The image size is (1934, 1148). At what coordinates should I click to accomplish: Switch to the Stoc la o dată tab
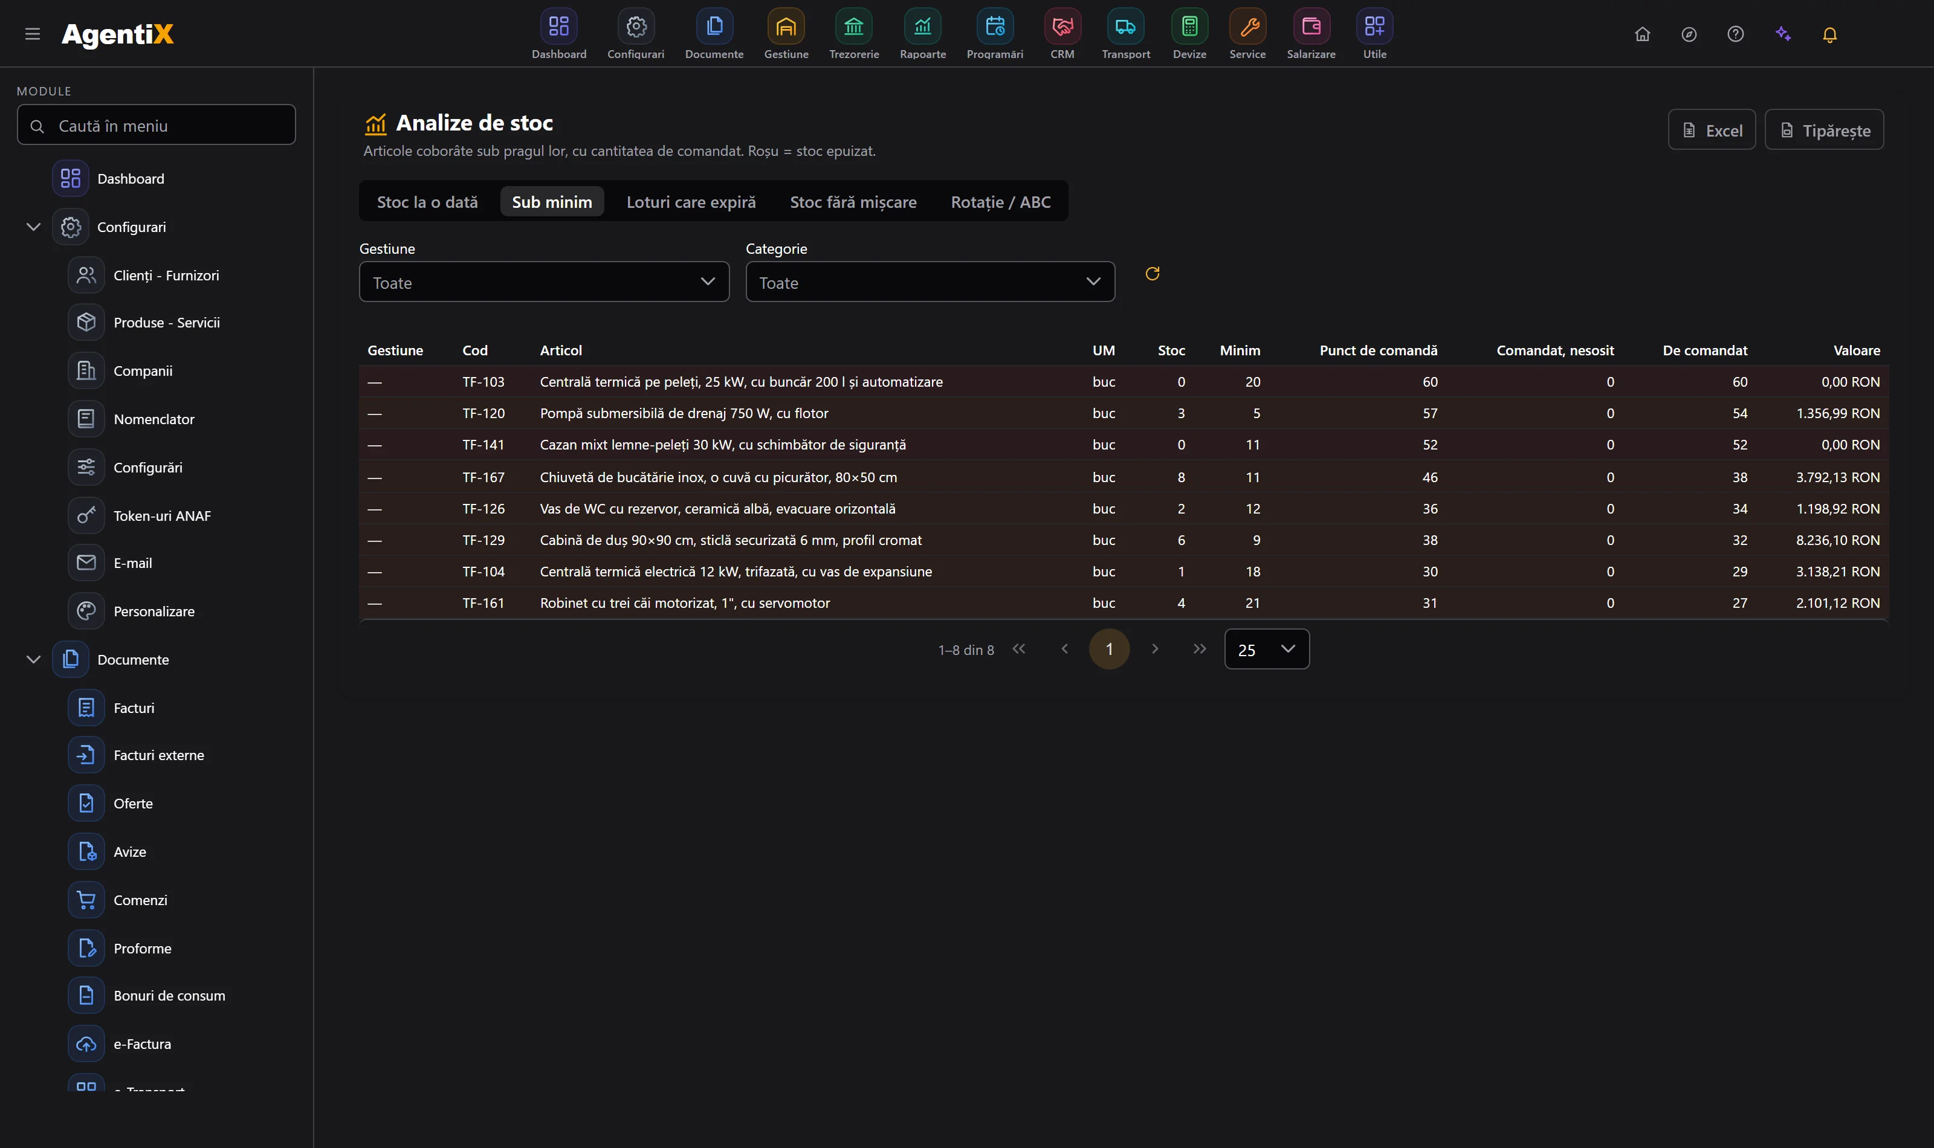[427, 201]
